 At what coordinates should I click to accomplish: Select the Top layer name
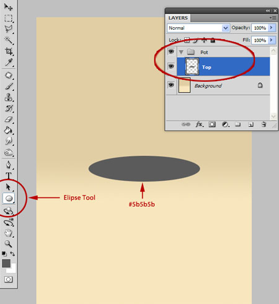[x=206, y=67]
